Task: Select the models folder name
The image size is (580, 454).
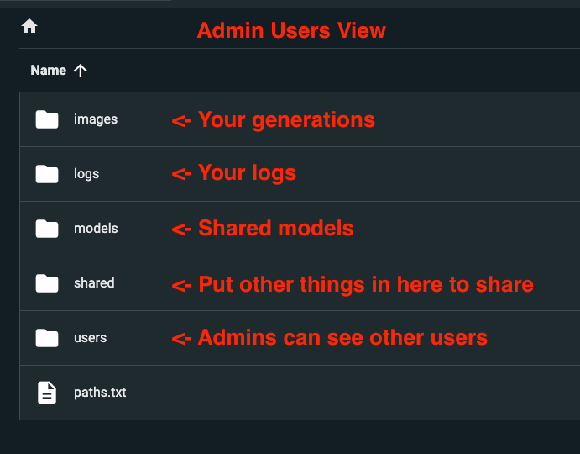Action: pyautogui.click(x=96, y=229)
